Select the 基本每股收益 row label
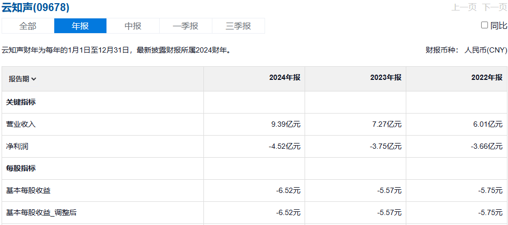 (x=28, y=191)
